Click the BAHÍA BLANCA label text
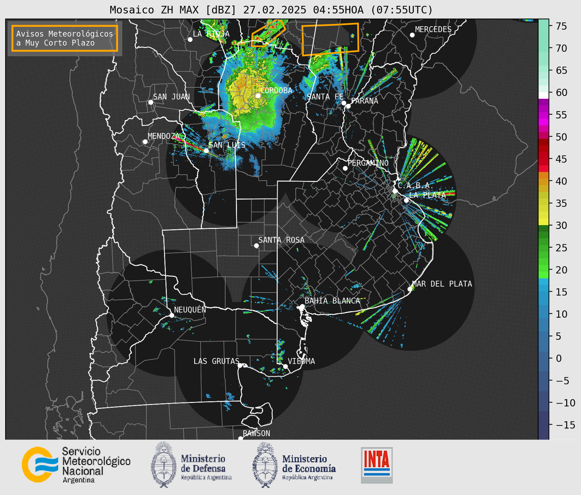Viewport: 581px width, 495px height. (x=332, y=301)
